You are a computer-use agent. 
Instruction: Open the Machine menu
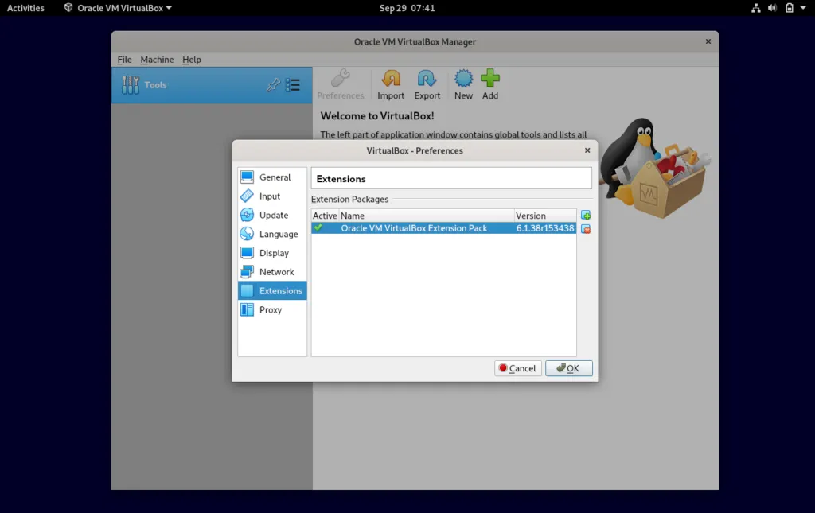click(157, 60)
